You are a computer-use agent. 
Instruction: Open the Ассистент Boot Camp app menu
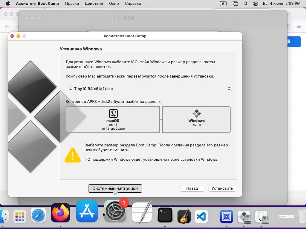coord(37,4)
